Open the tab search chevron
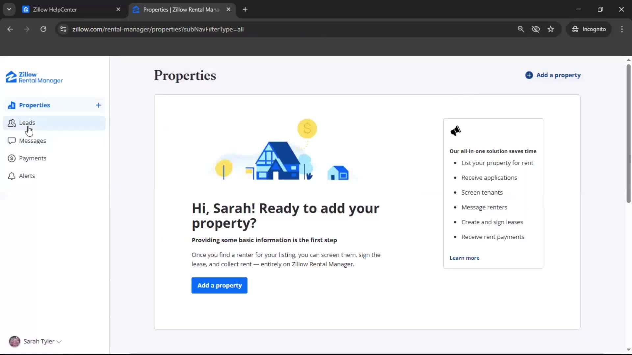Viewport: 632px width, 355px height. click(9, 9)
